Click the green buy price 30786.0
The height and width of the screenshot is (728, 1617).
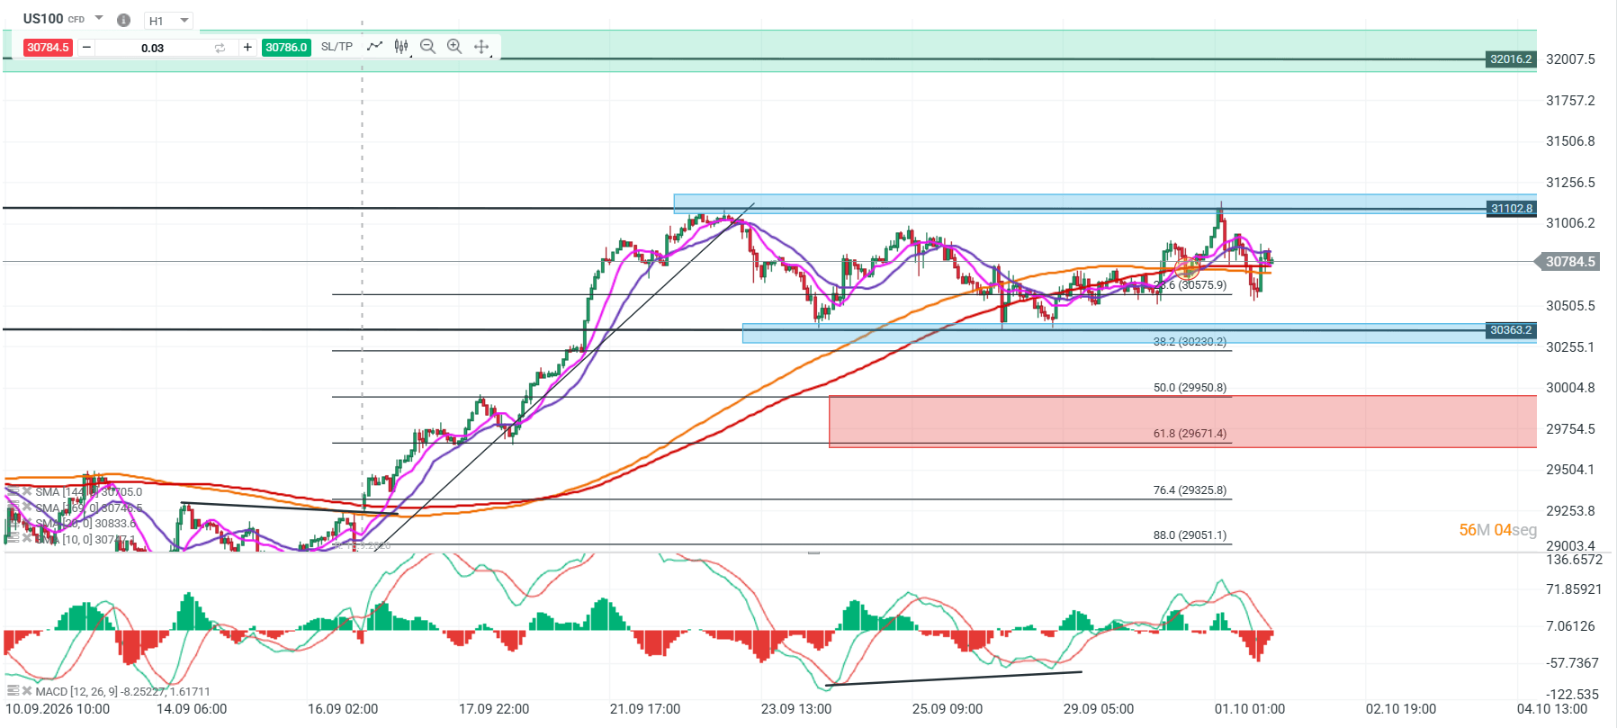click(x=286, y=48)
